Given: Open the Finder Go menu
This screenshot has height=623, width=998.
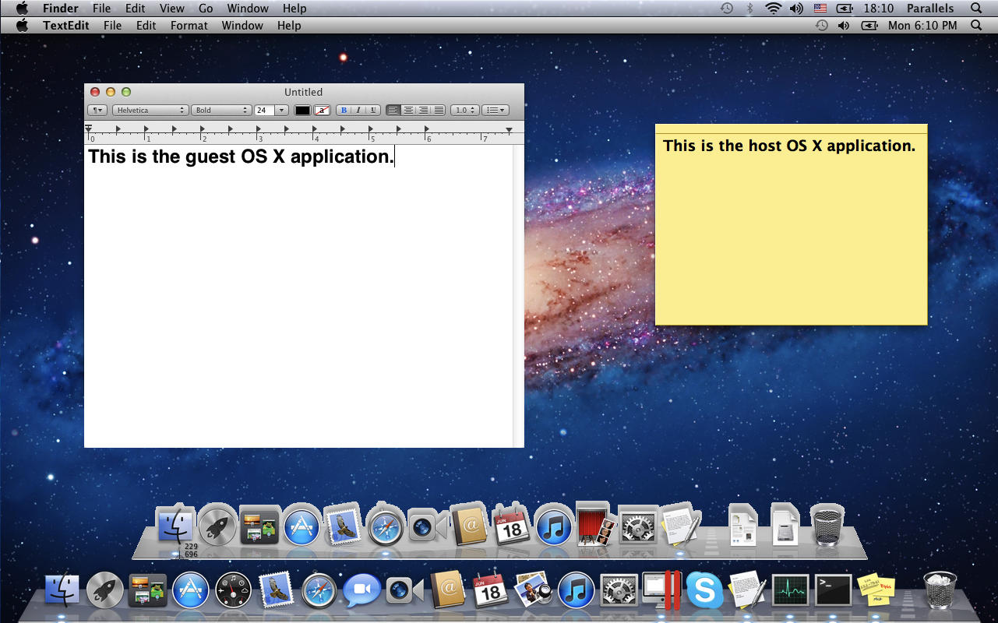Looking at the screenshot, I should 206,9.
